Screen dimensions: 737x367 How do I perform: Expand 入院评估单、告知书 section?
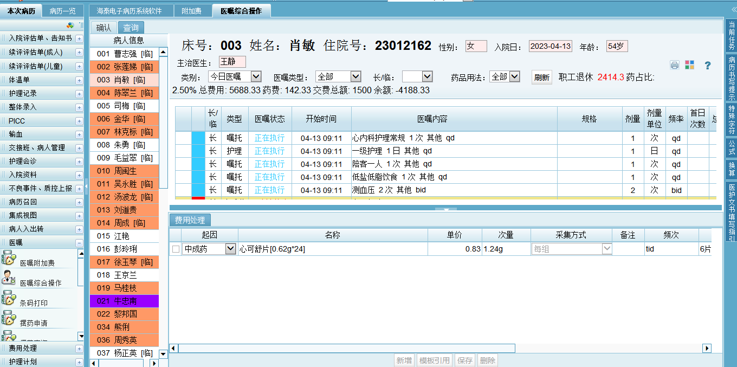point(79,38)
